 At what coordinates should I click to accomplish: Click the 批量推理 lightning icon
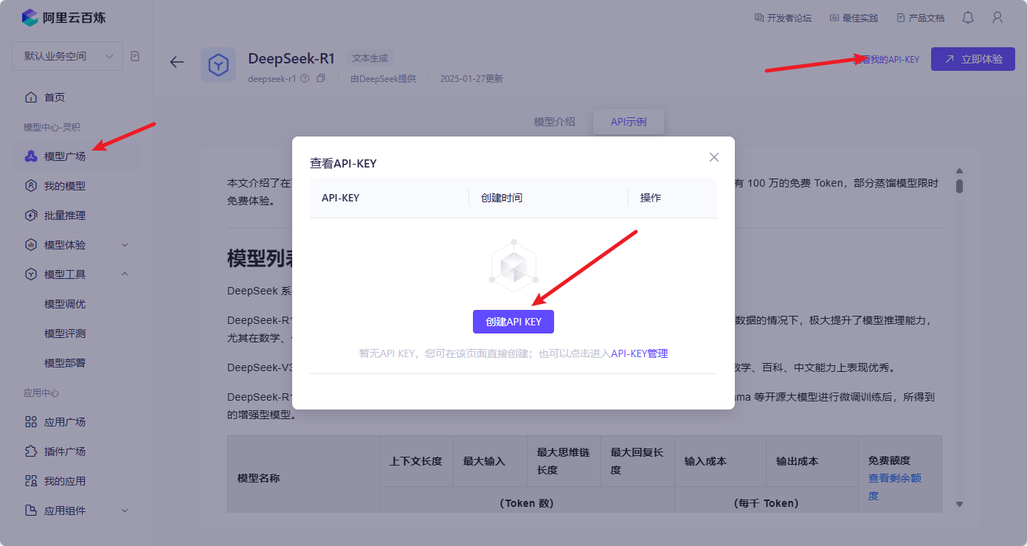click(x=31, y=215)
